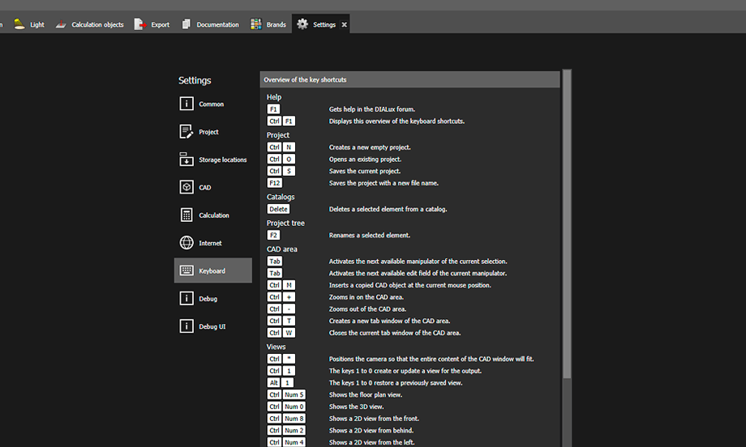The width and height of the screenshot is (746, 447).
Task: Click the Common settings info icon
Action: (x=186, y=104)
